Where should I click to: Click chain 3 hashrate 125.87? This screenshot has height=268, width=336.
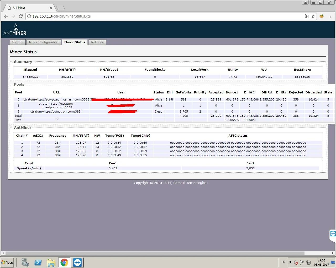[x=81, y=151]
